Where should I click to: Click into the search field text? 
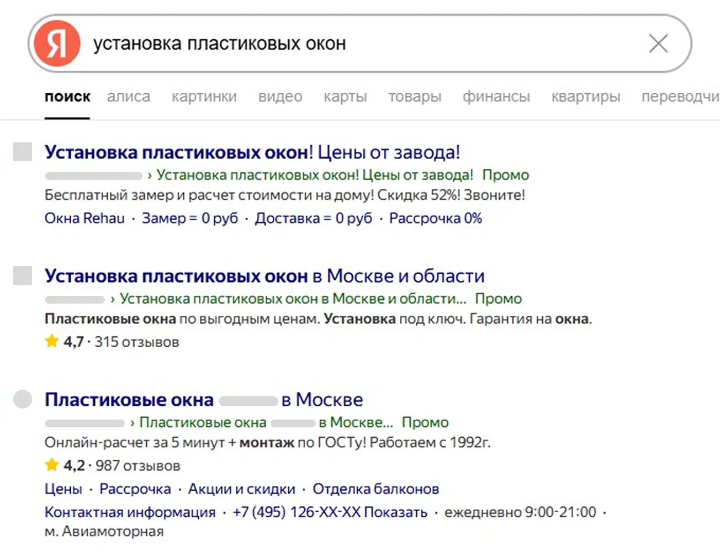pyautogui.click(x=220, y=44)
